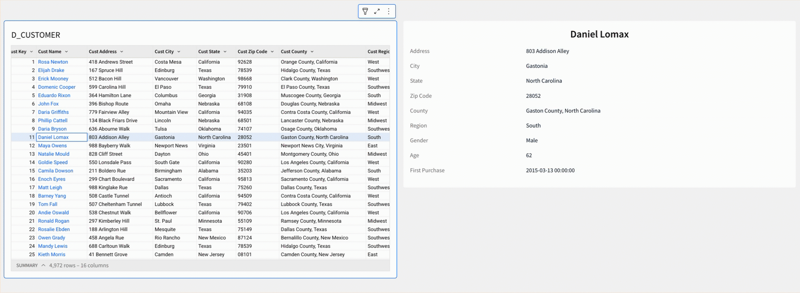
Task: Open the three-dot more options menu
Action: click(389, 11)
